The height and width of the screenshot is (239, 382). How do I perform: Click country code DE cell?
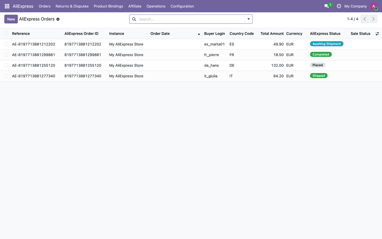[232, 65]
